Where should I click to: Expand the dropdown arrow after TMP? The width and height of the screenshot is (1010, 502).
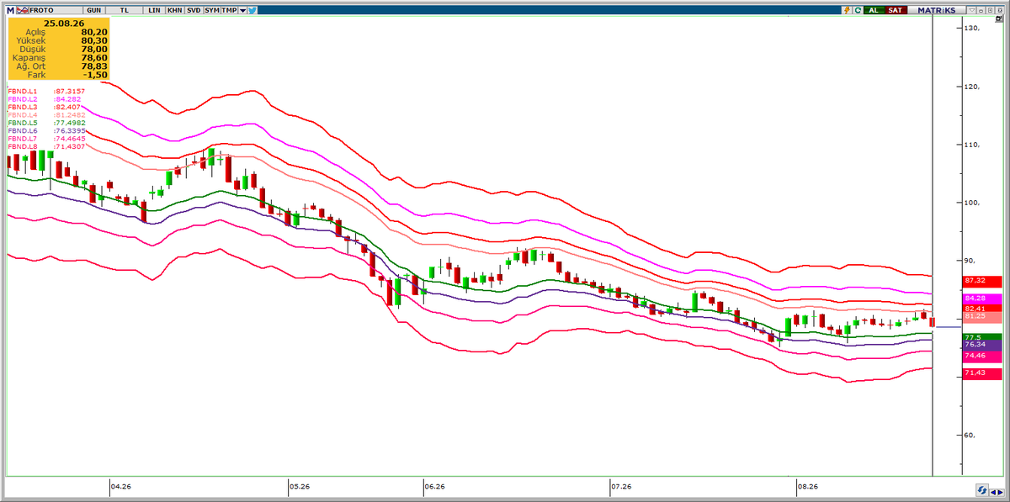tap(242, 10)
